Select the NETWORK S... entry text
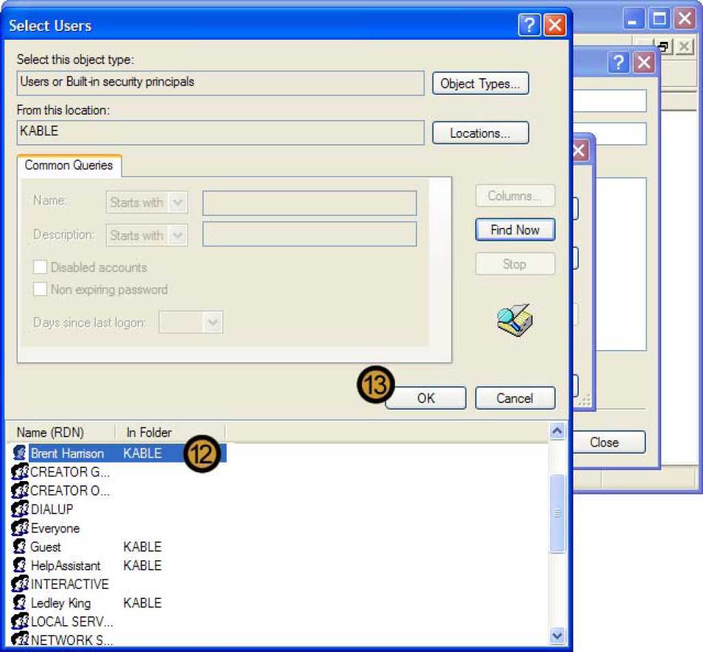Image resolution: width=703 pixels, height=652 pixels. pos(72,640)
